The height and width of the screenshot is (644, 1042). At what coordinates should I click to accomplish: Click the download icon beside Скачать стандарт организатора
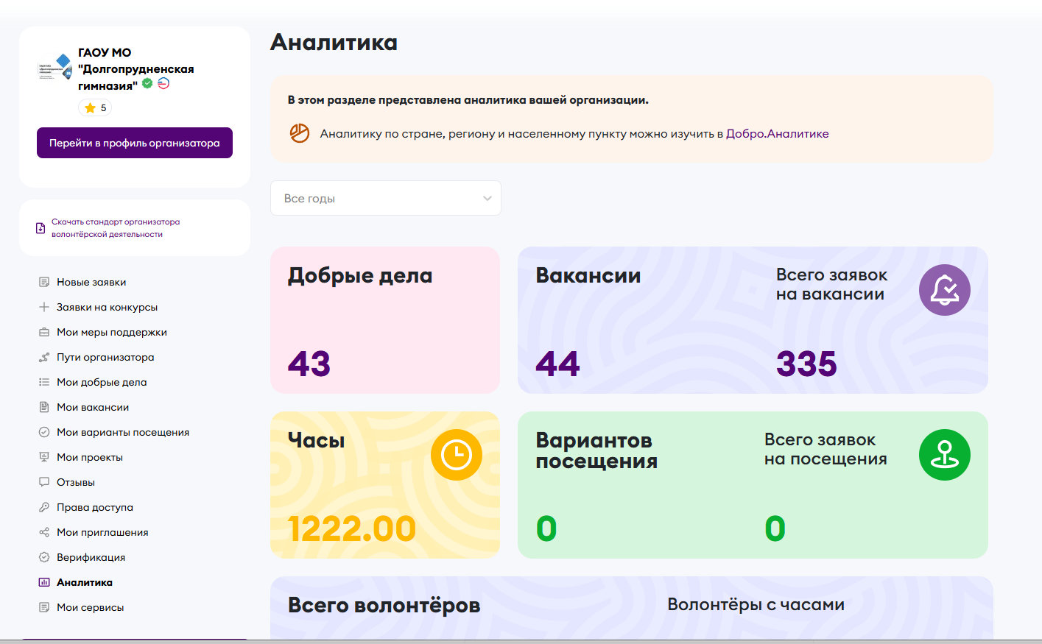tap(41, 228)
